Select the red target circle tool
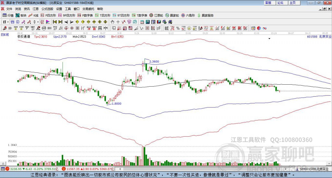This screenshot has width=332, height=178. [66, 28]
